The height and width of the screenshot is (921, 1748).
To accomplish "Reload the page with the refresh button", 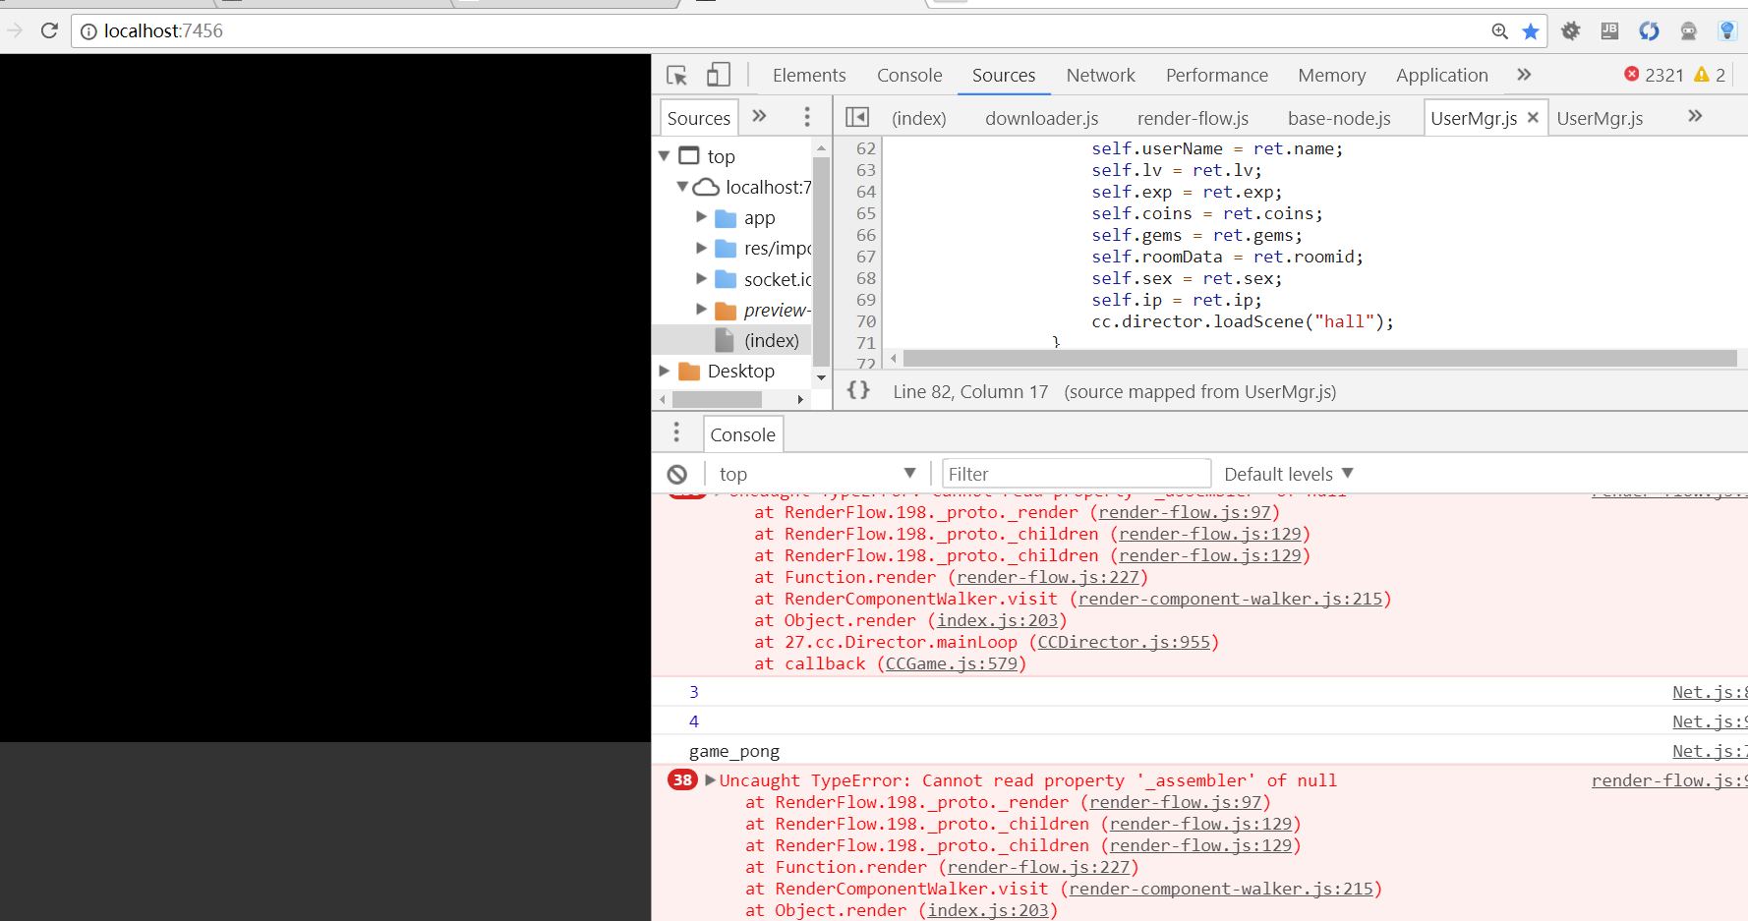I will 49,30.
